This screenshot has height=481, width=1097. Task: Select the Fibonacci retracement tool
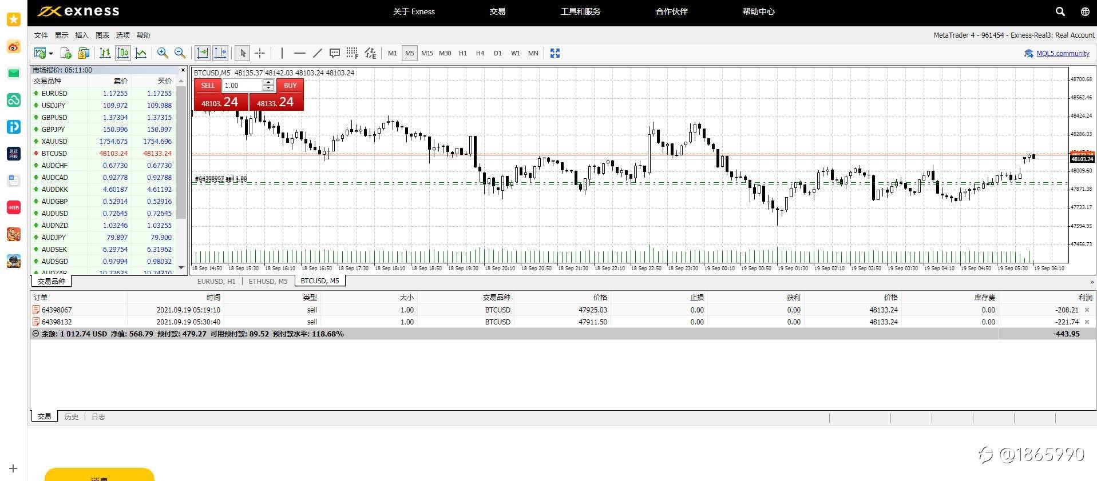(353, 53)
